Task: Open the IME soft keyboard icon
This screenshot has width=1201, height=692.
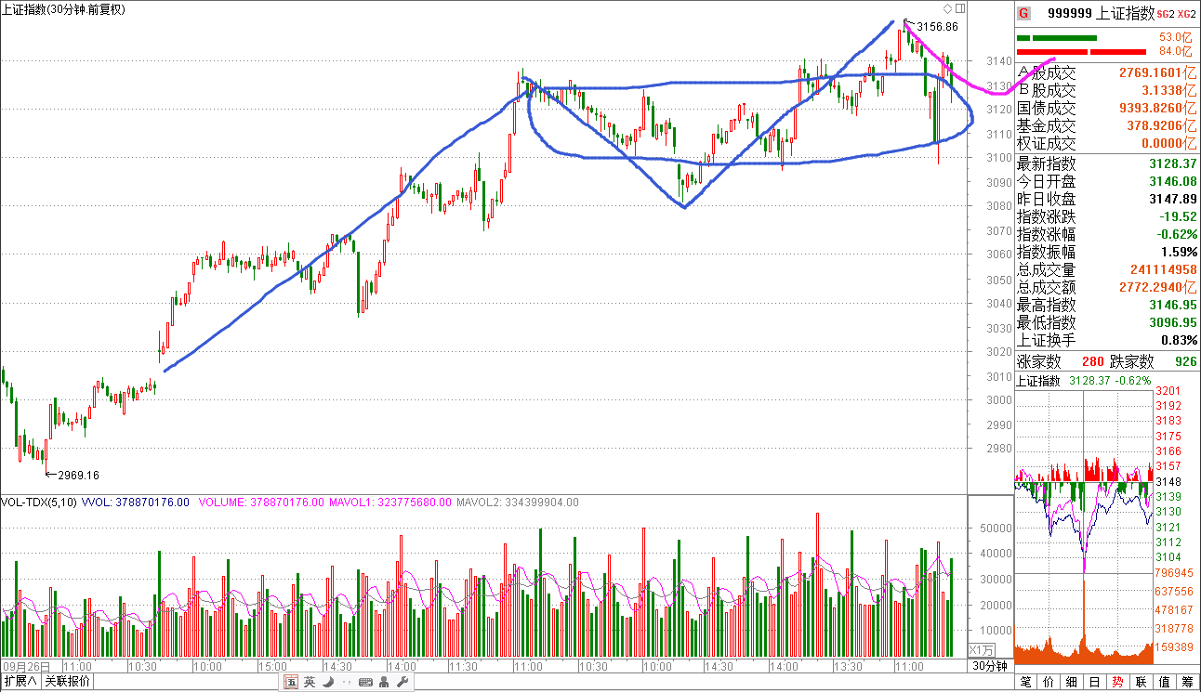Action: pyautogui.click(x=364, y=682)
